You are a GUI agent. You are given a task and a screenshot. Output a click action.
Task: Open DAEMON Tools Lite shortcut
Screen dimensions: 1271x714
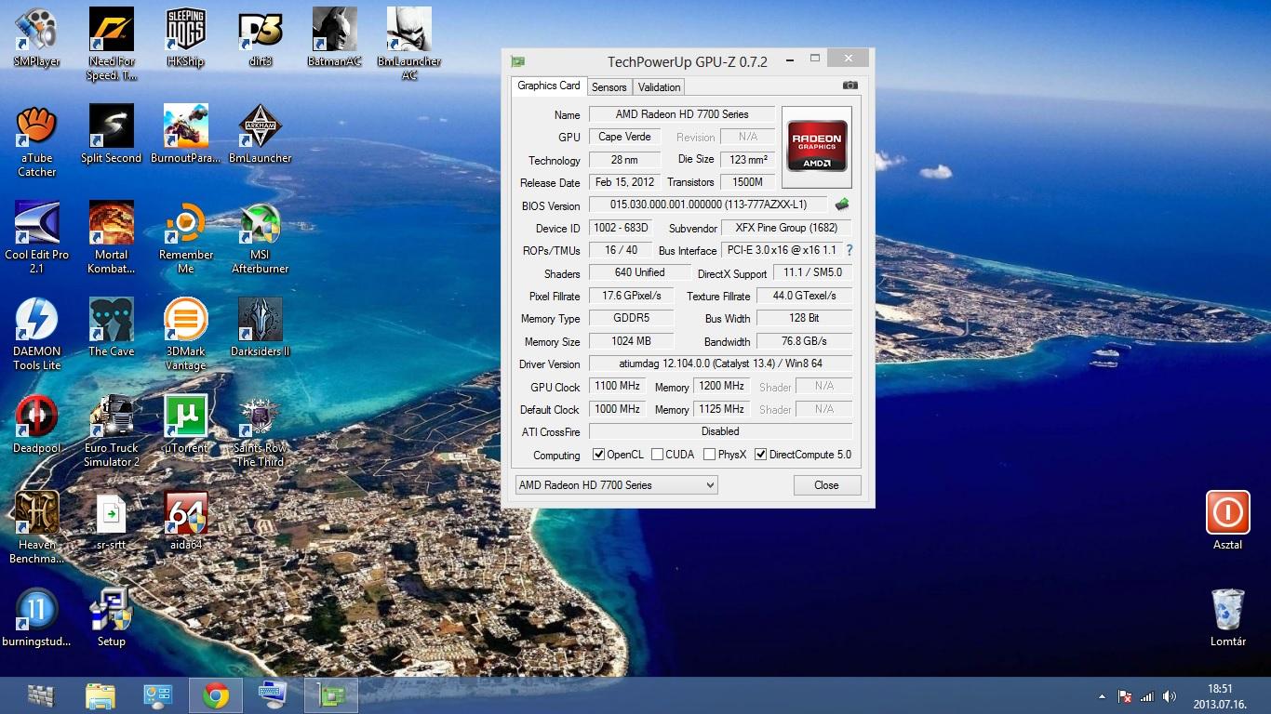37,334
